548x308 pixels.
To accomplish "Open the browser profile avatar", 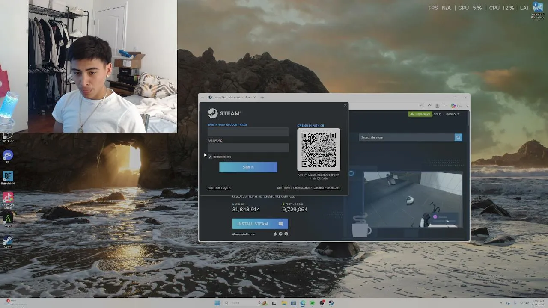I will [437, 106].
